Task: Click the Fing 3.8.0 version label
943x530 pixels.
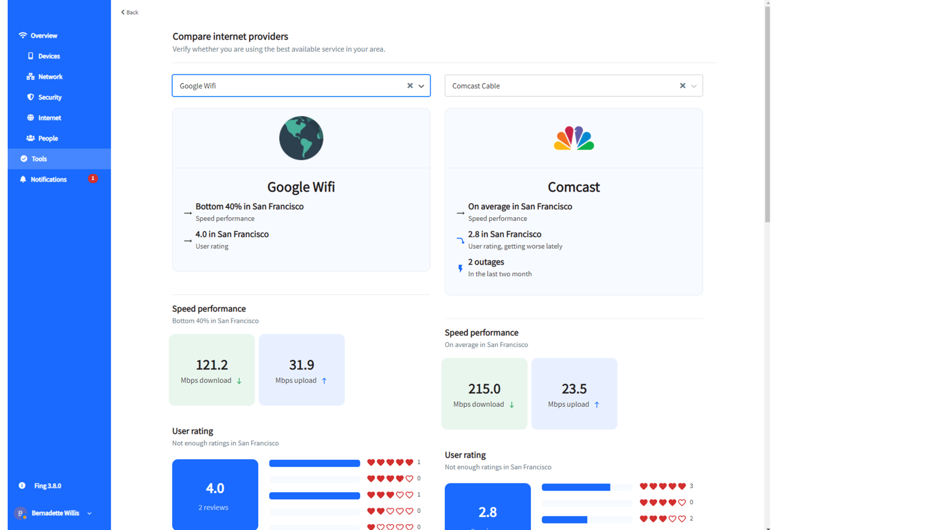Action: pyautogui.click(x=48, y=486)
